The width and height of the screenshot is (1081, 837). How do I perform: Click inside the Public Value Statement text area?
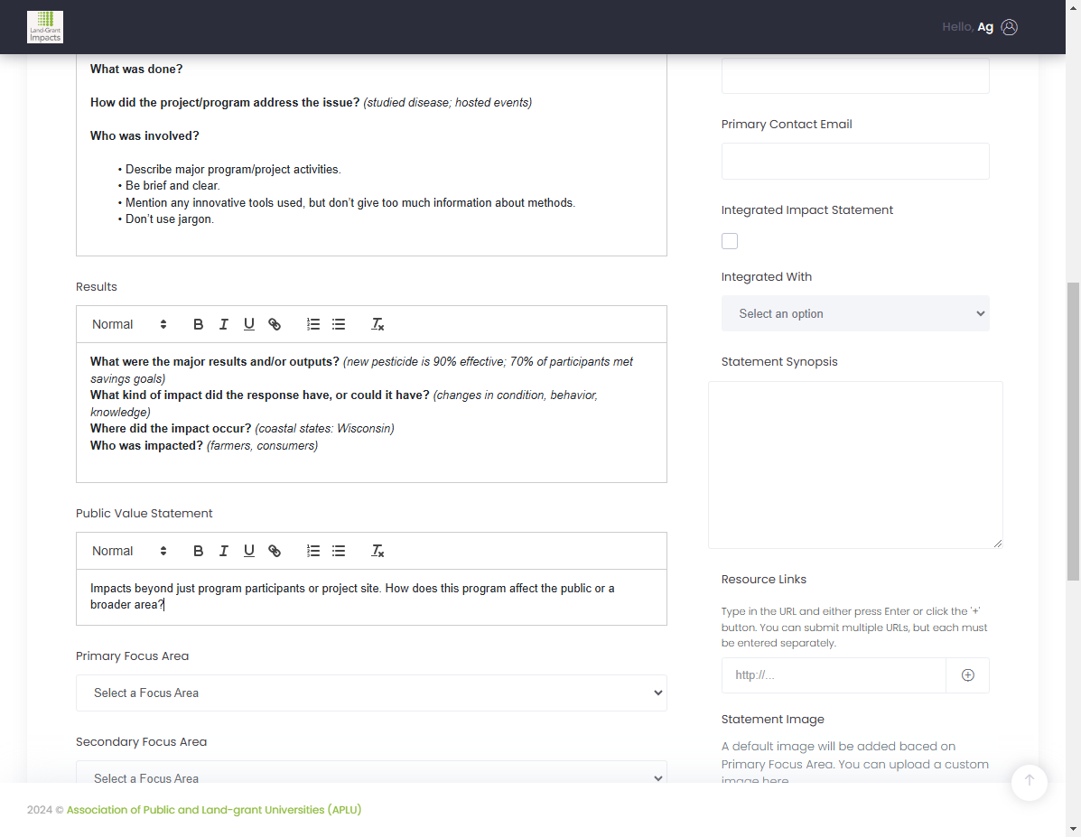(371, 597)
